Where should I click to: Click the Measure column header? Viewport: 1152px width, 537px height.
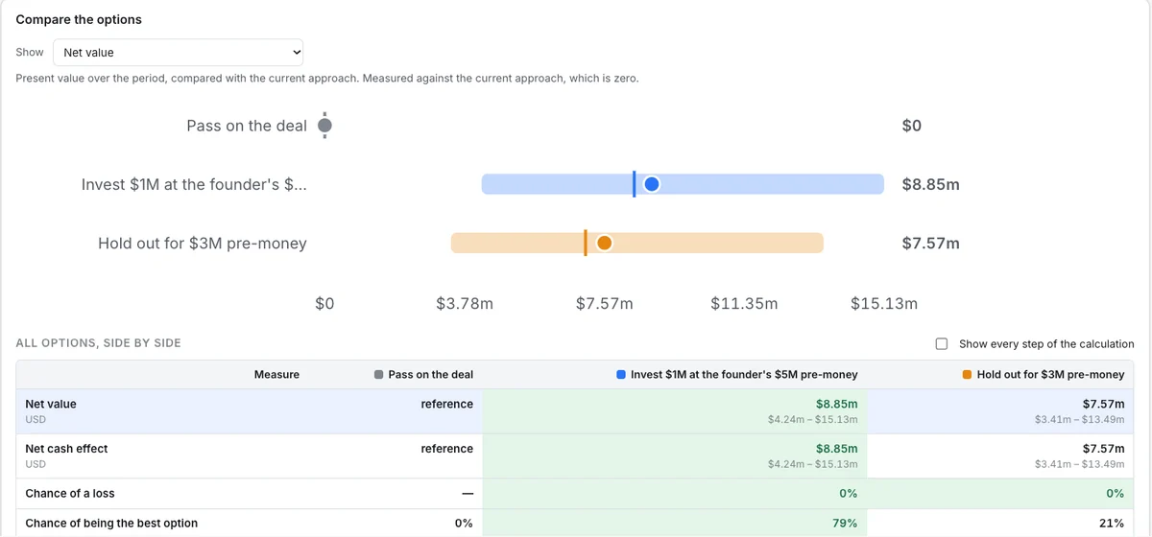276,375
